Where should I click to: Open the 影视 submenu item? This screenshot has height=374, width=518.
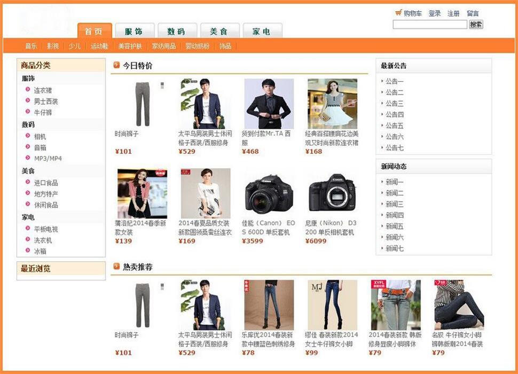coord(53,46)
